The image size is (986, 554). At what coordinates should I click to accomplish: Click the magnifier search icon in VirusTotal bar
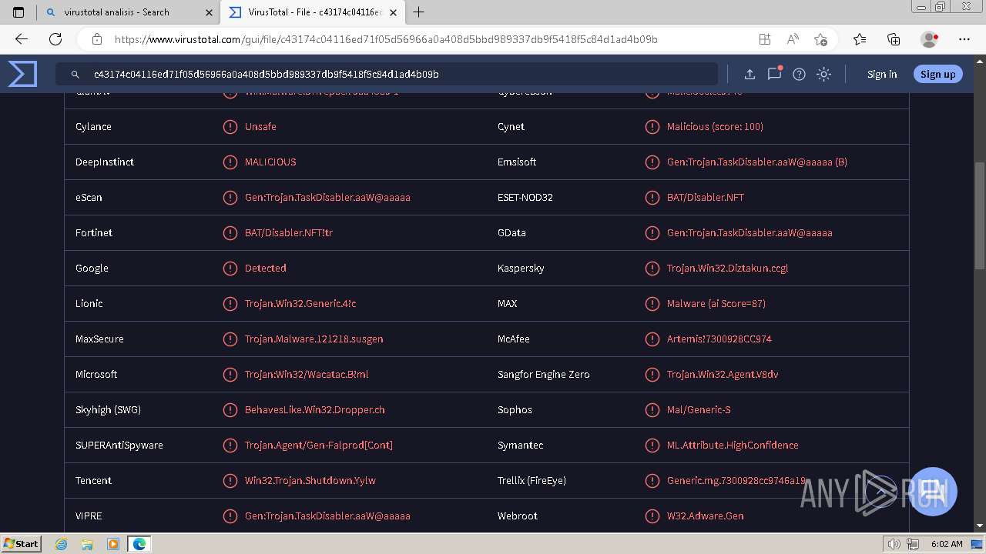[75, 75]
